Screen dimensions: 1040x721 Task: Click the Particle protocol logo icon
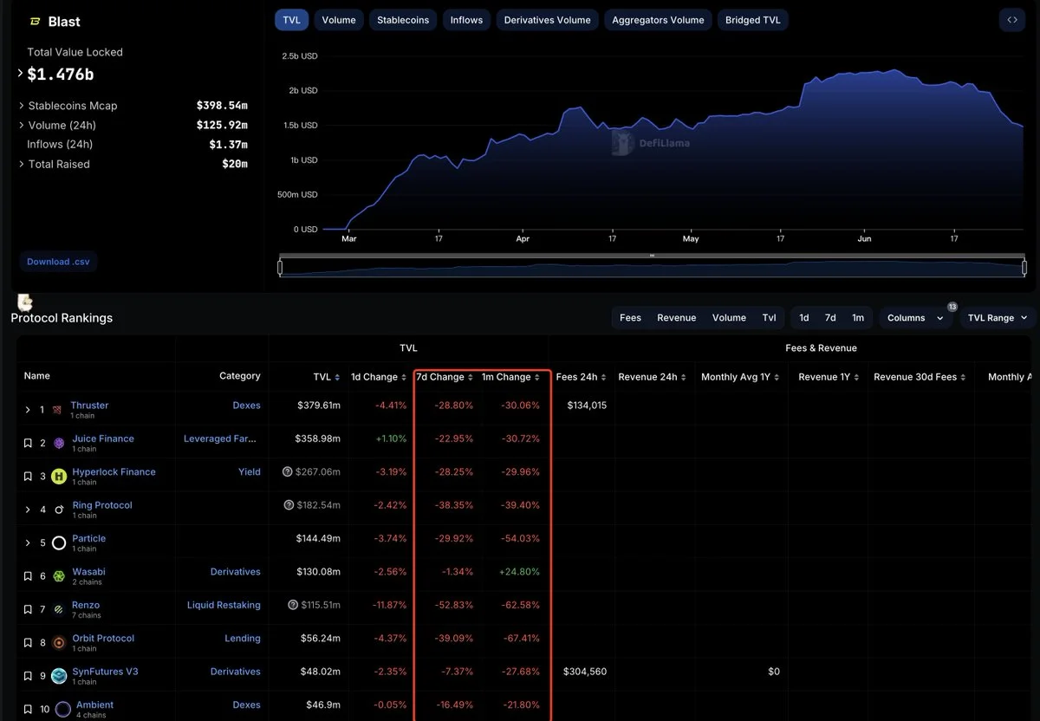click(59, 542)
